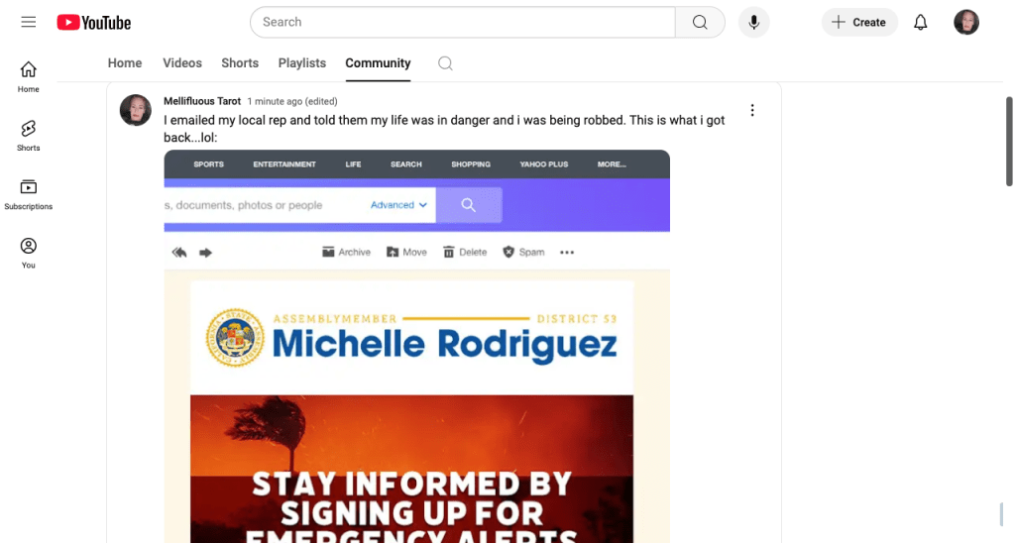1015x543 pixels.
Task: Search within the channel magnifier icon
Action: tap(446, 63)
